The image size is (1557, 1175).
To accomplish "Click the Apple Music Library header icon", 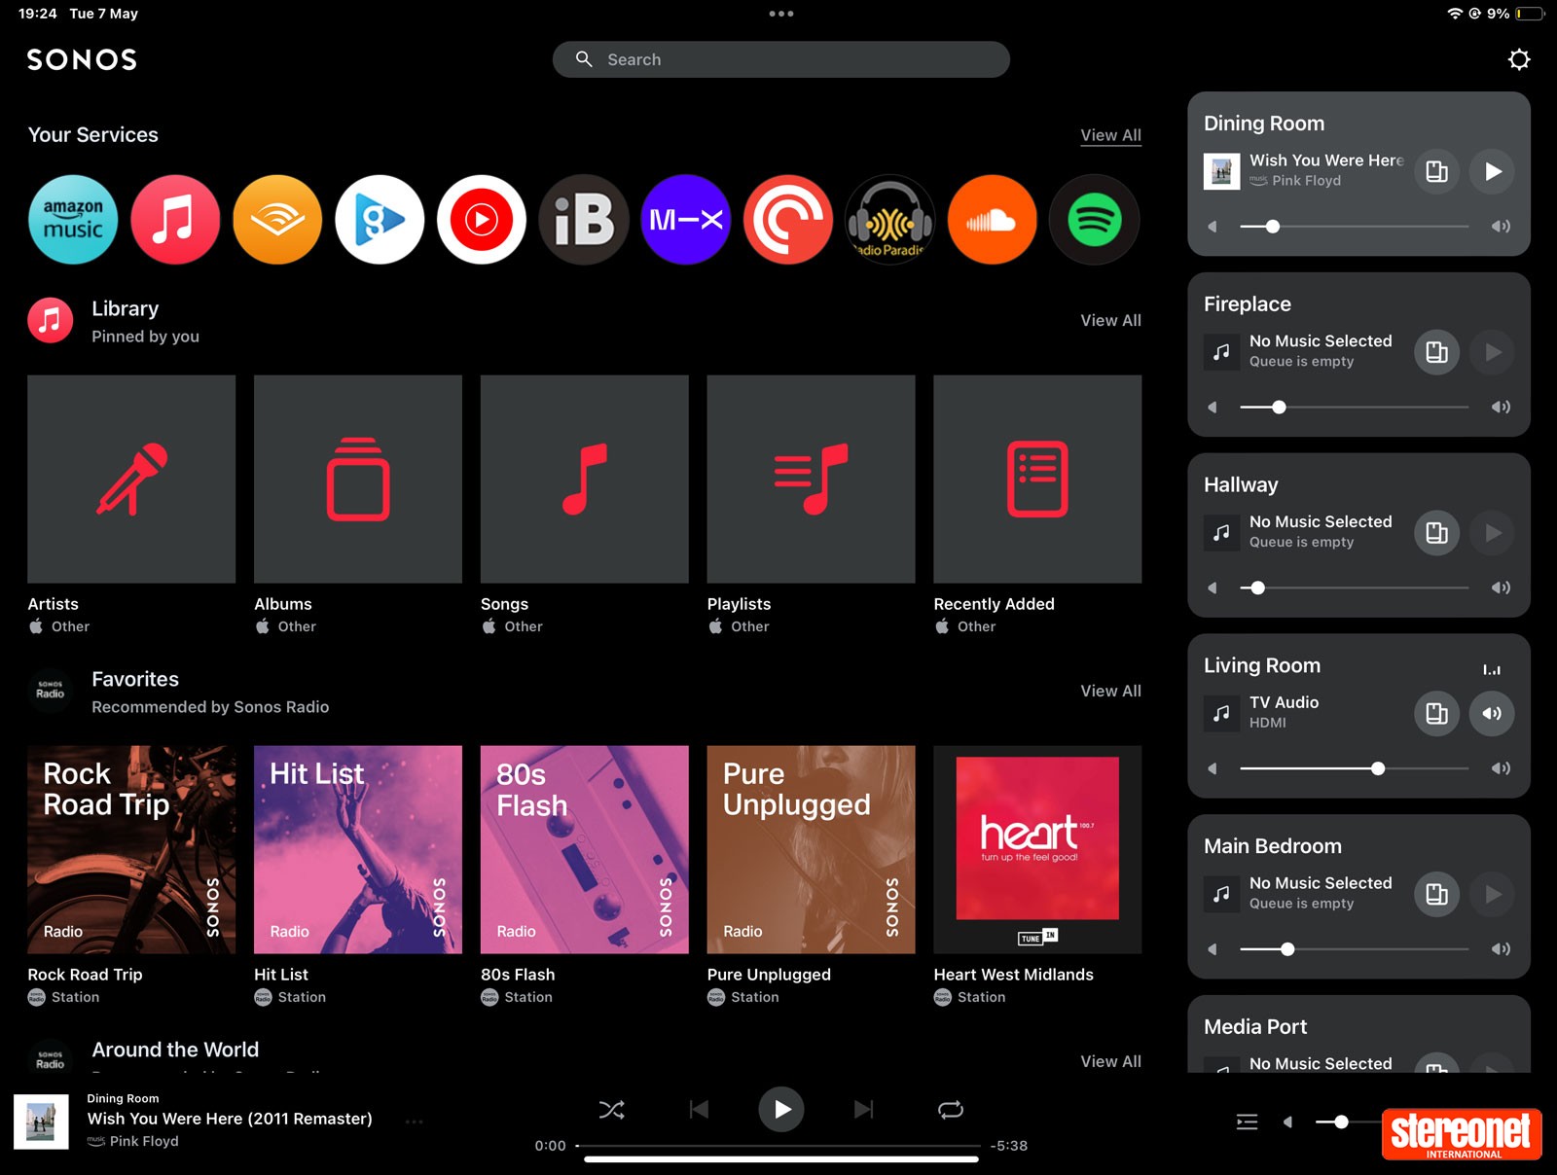I will 51,320.
